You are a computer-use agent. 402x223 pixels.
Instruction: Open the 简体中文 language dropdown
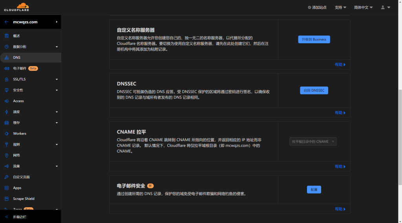pyautogui.click(x=363, y=7)
